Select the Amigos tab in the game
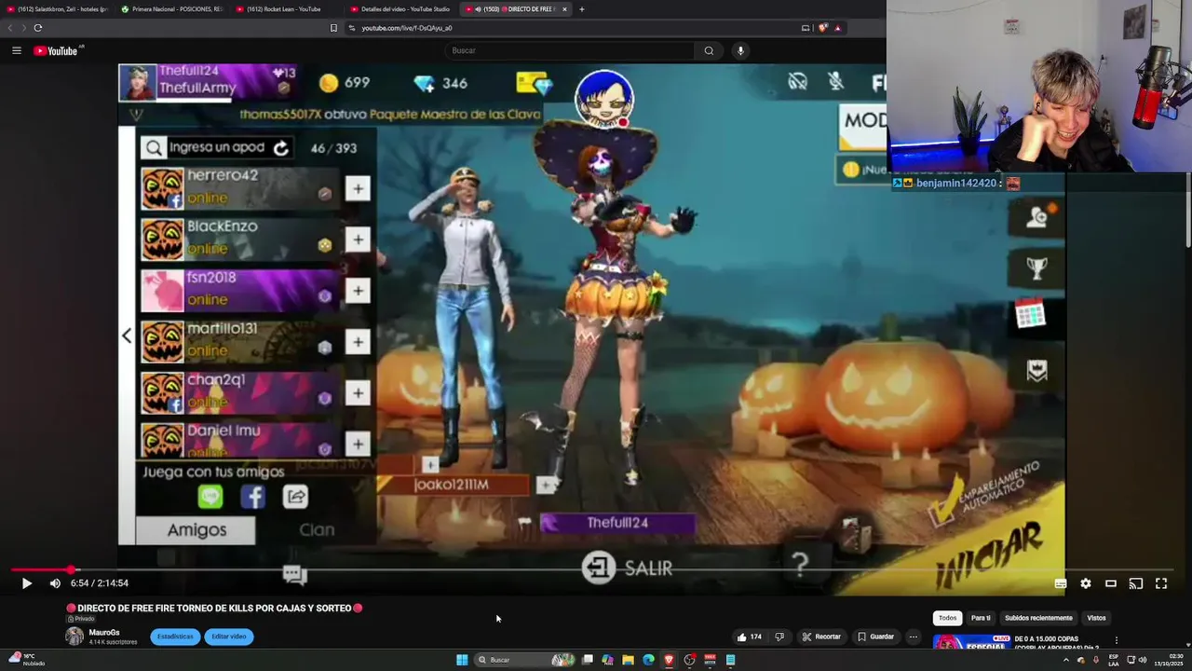1192x671 pixels. pos(196,530)
